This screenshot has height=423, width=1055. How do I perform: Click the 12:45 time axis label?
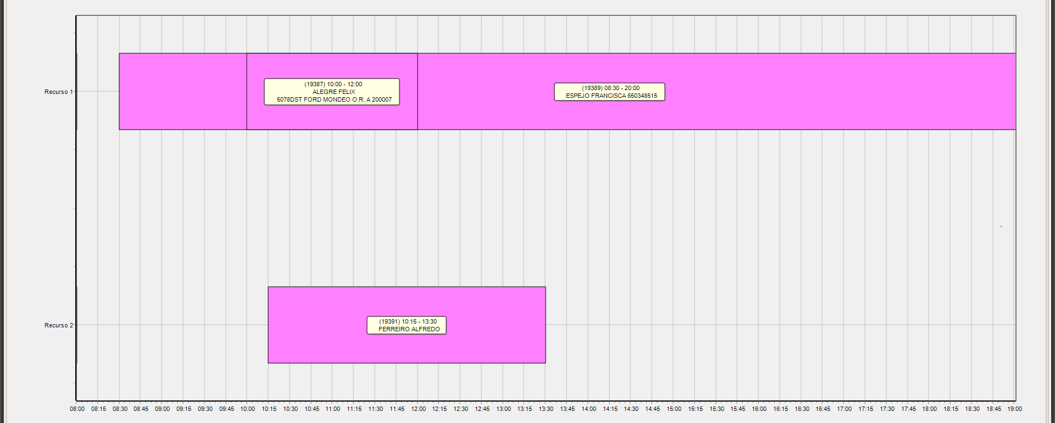point(482,409)
